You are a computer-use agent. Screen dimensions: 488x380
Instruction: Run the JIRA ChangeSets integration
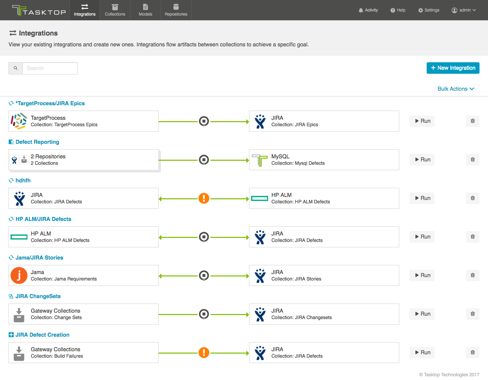coord(422,314)
